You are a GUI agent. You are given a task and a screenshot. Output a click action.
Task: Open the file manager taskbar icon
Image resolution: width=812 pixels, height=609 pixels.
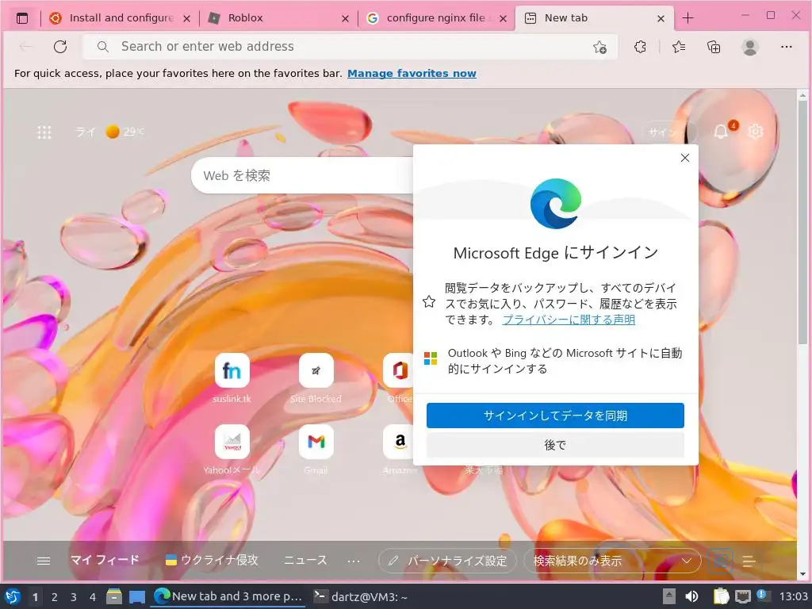tap(114, 596)
